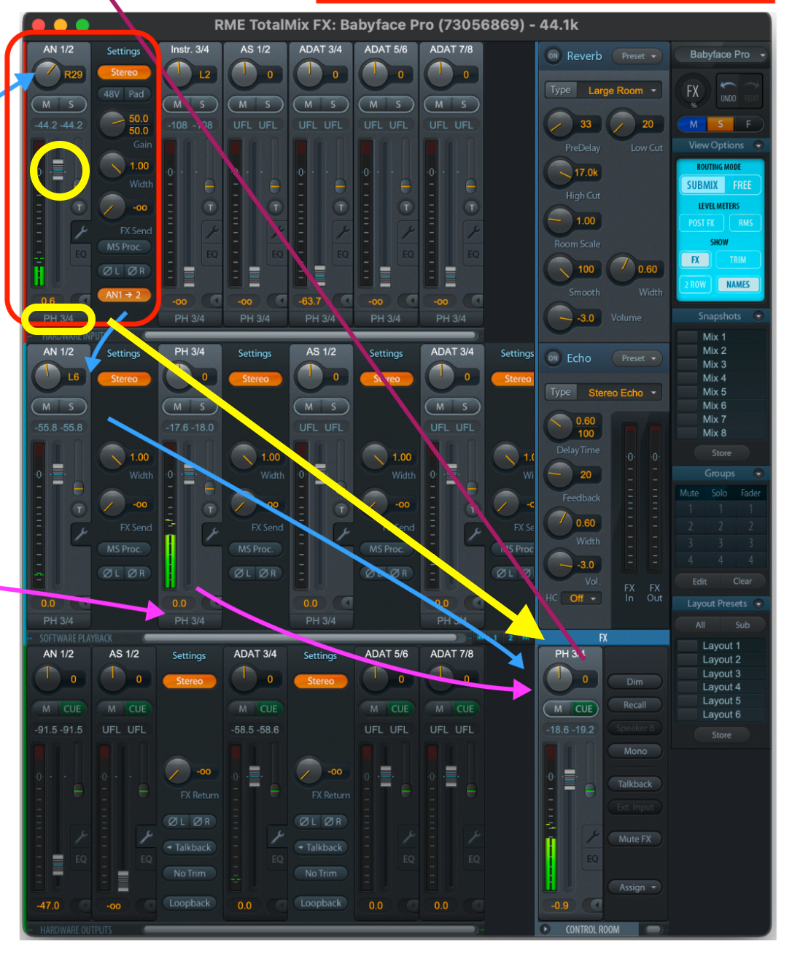Toggle CUE on Control Room PH 3/4
The image size is (811, 956).
583,709
